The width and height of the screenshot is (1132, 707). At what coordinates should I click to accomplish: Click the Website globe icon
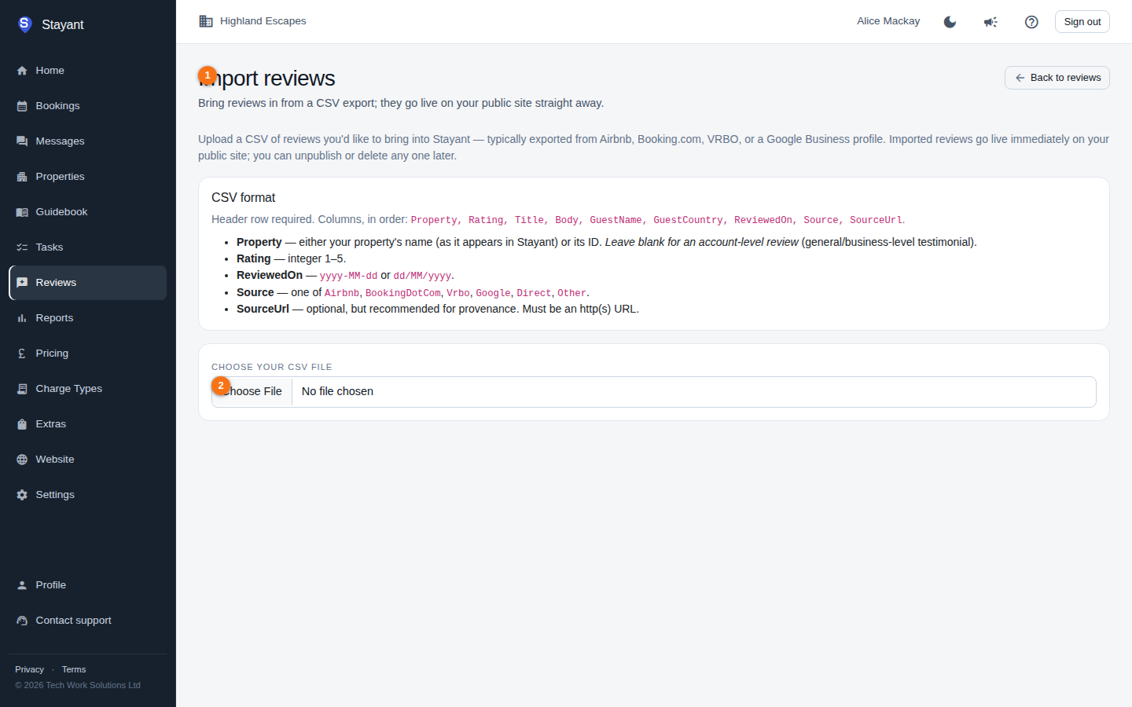22,460
